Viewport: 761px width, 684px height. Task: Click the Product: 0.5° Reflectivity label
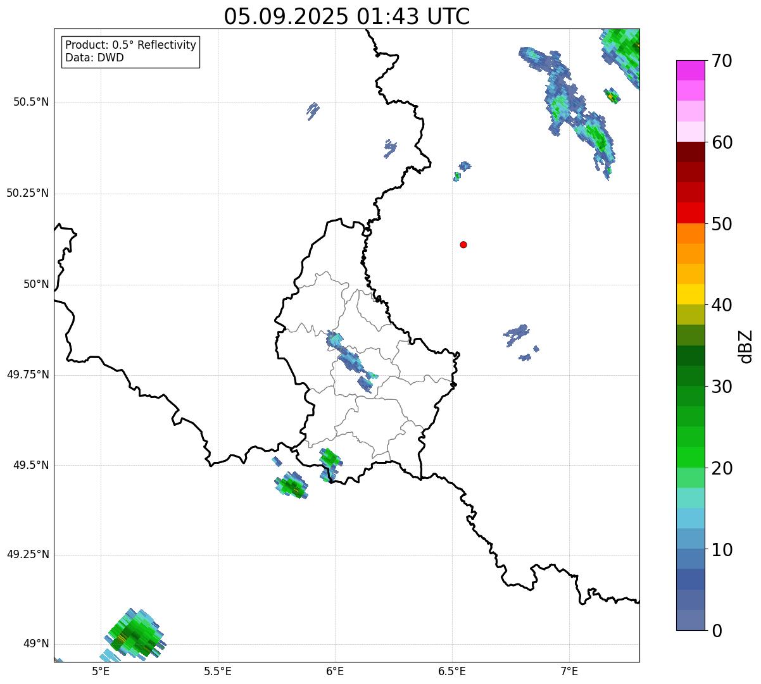point(130,46)
